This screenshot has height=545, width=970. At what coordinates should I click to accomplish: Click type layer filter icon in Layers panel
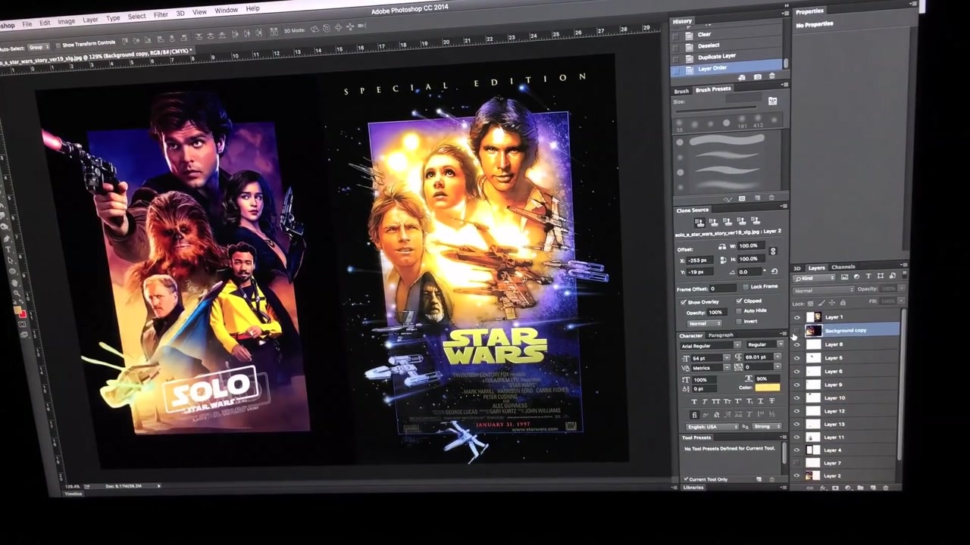click(868, 276)
